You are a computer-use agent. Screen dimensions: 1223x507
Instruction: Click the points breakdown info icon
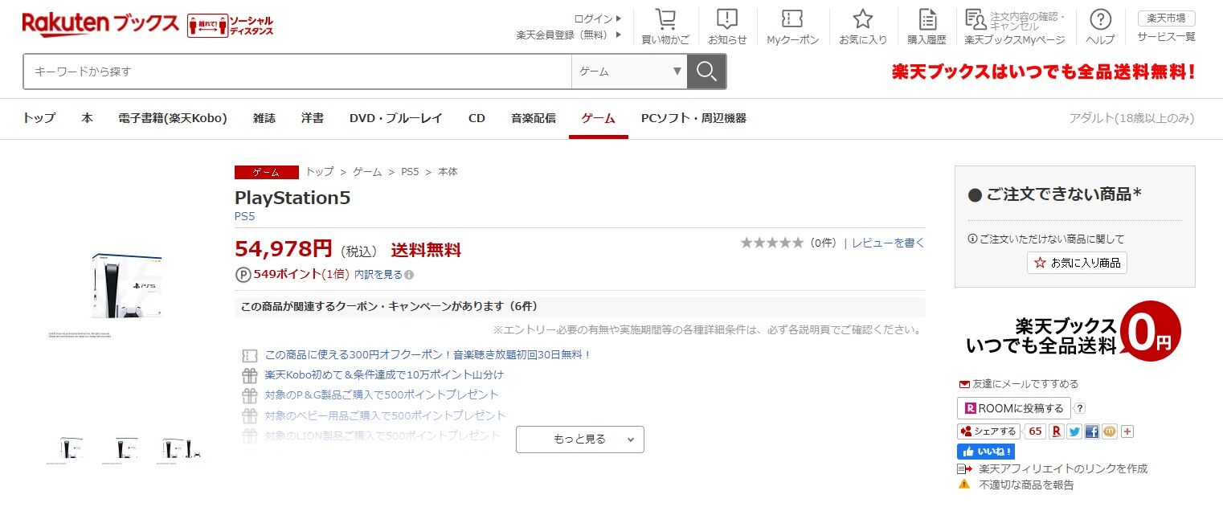410,275
